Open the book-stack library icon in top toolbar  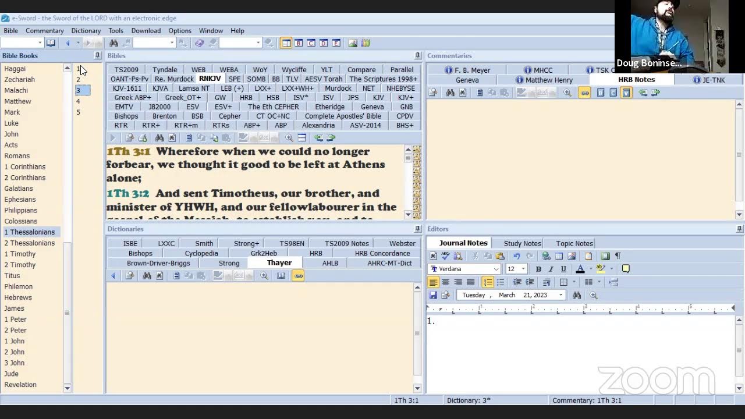pyautogui.click(x=365, y=43)
